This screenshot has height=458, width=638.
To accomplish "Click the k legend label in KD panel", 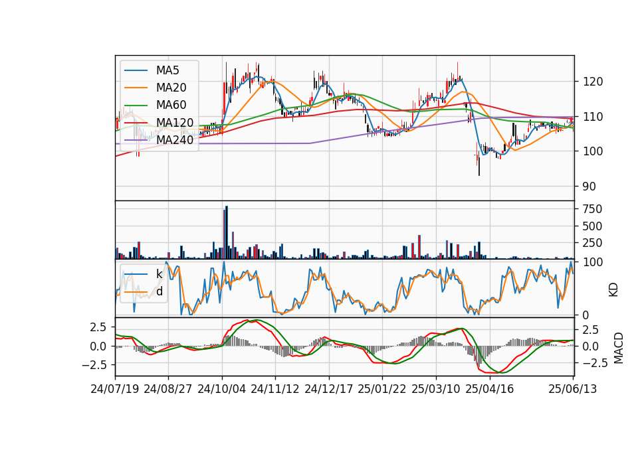I will 159,274.
